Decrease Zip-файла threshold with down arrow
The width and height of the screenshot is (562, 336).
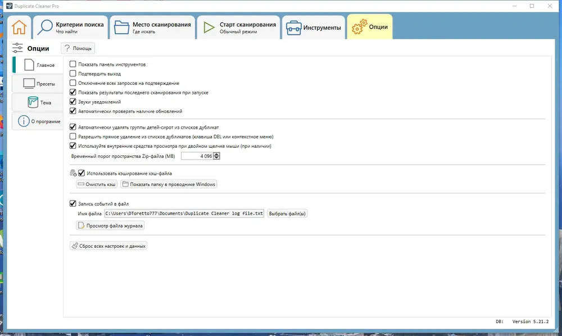pos(216,158)
